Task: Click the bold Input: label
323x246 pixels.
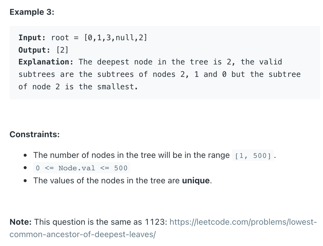Action: pyautogui.click(x=32, y=38)
